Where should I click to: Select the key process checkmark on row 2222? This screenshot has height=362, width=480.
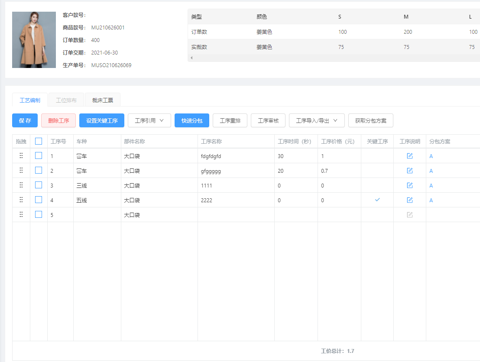point(377,200)
